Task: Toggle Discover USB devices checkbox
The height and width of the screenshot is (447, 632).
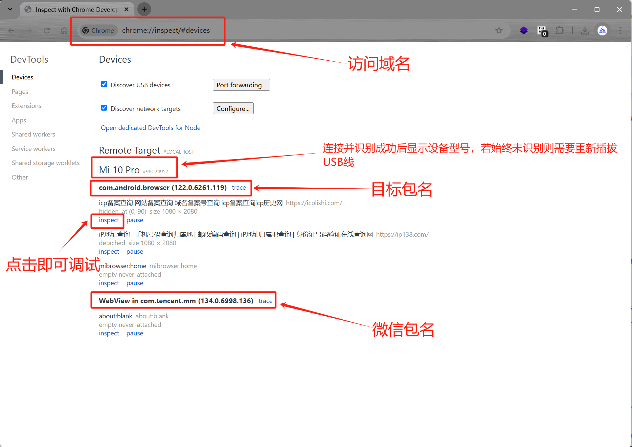Action: point(104,84)
